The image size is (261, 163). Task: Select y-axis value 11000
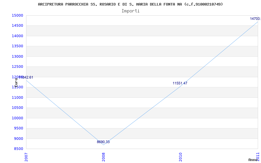pos(17,97)
